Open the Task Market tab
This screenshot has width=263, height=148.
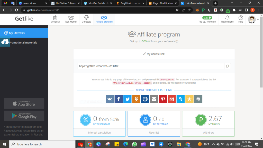(71, 19)
